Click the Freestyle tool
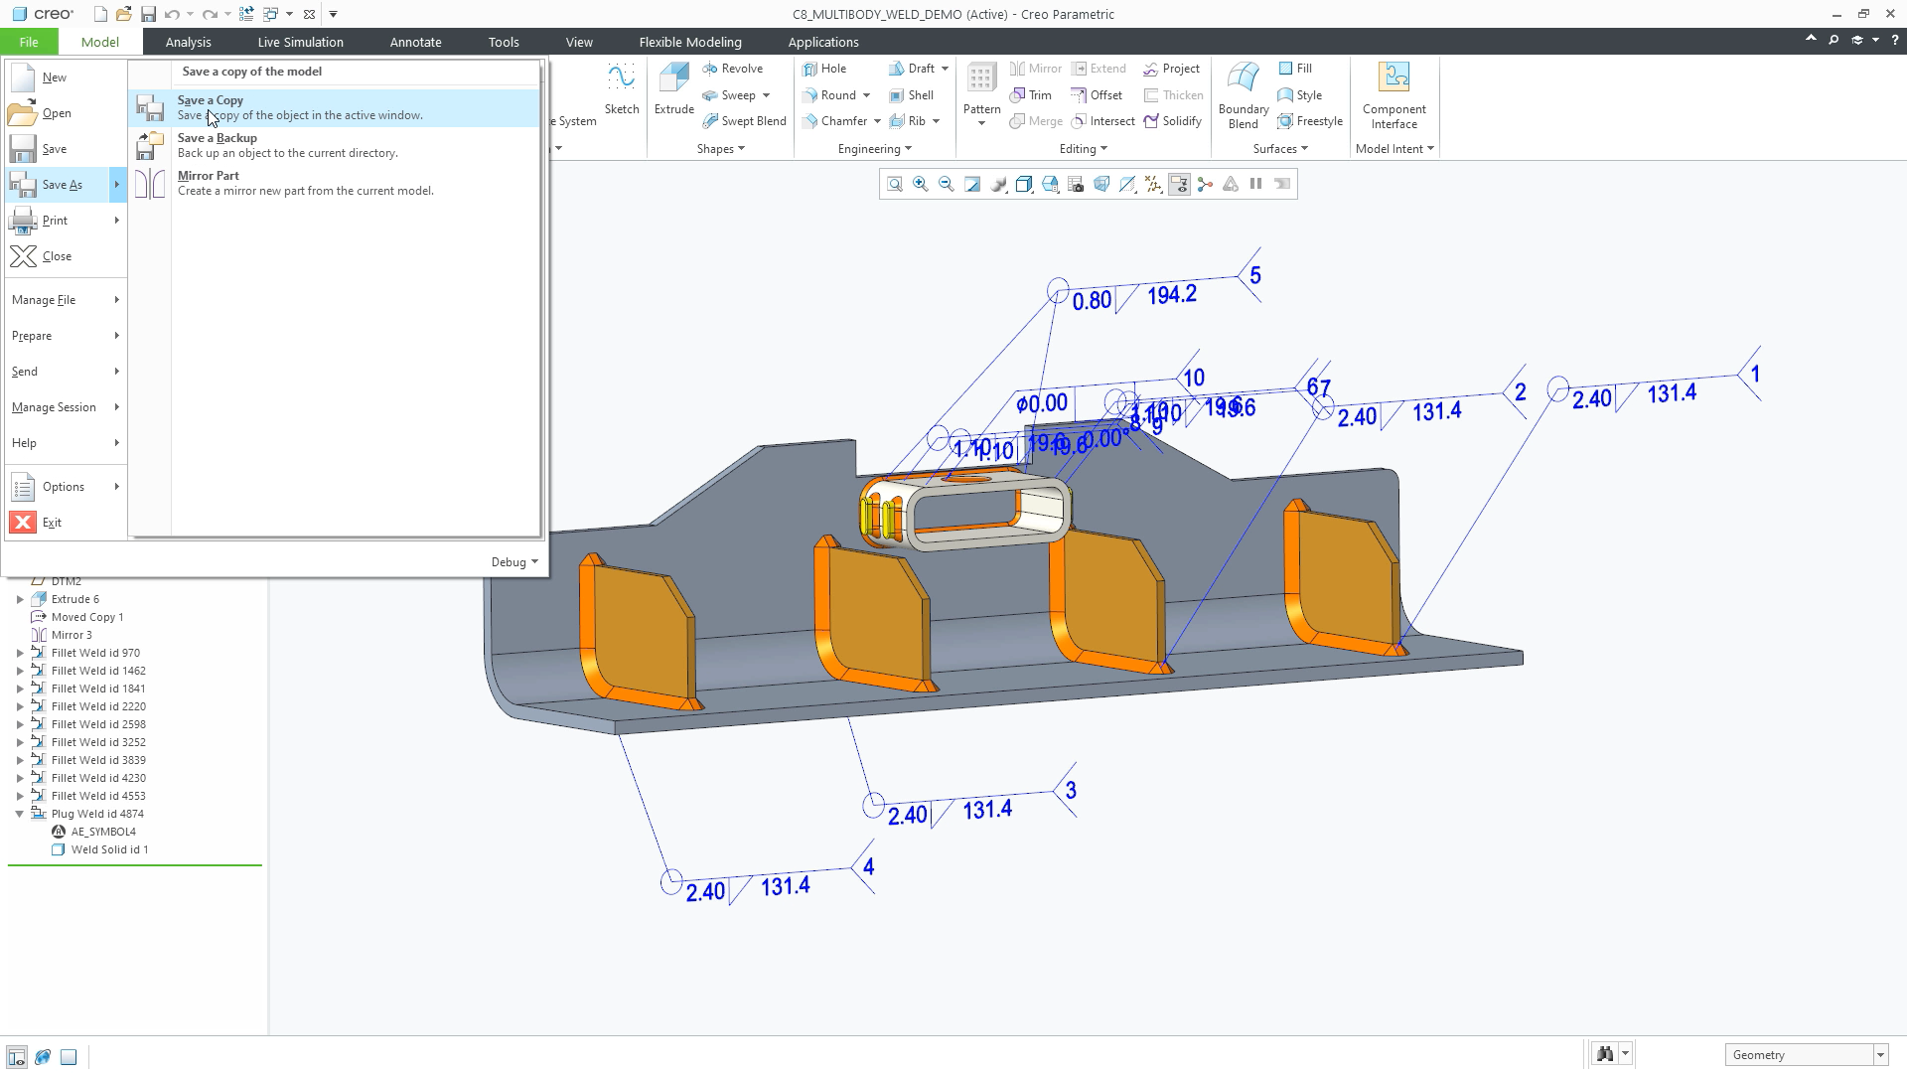Viewport: 1907px width, 1073px height. pos(1310,121)
